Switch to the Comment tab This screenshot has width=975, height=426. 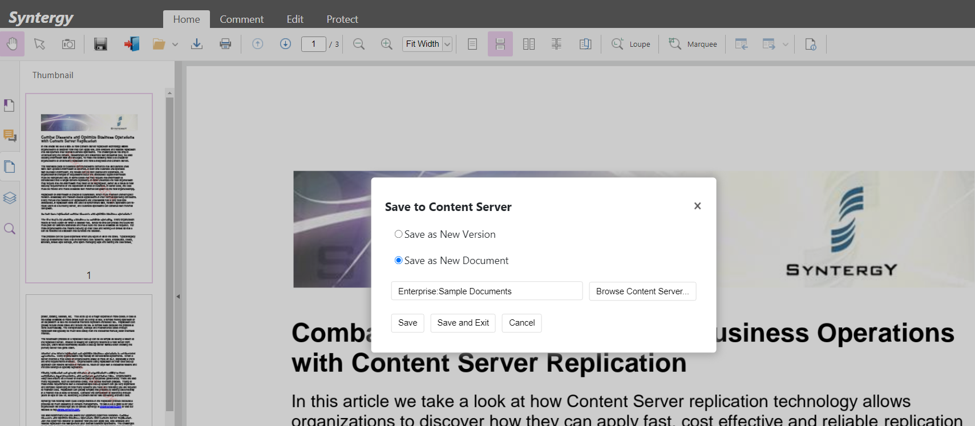pos(241,19)
